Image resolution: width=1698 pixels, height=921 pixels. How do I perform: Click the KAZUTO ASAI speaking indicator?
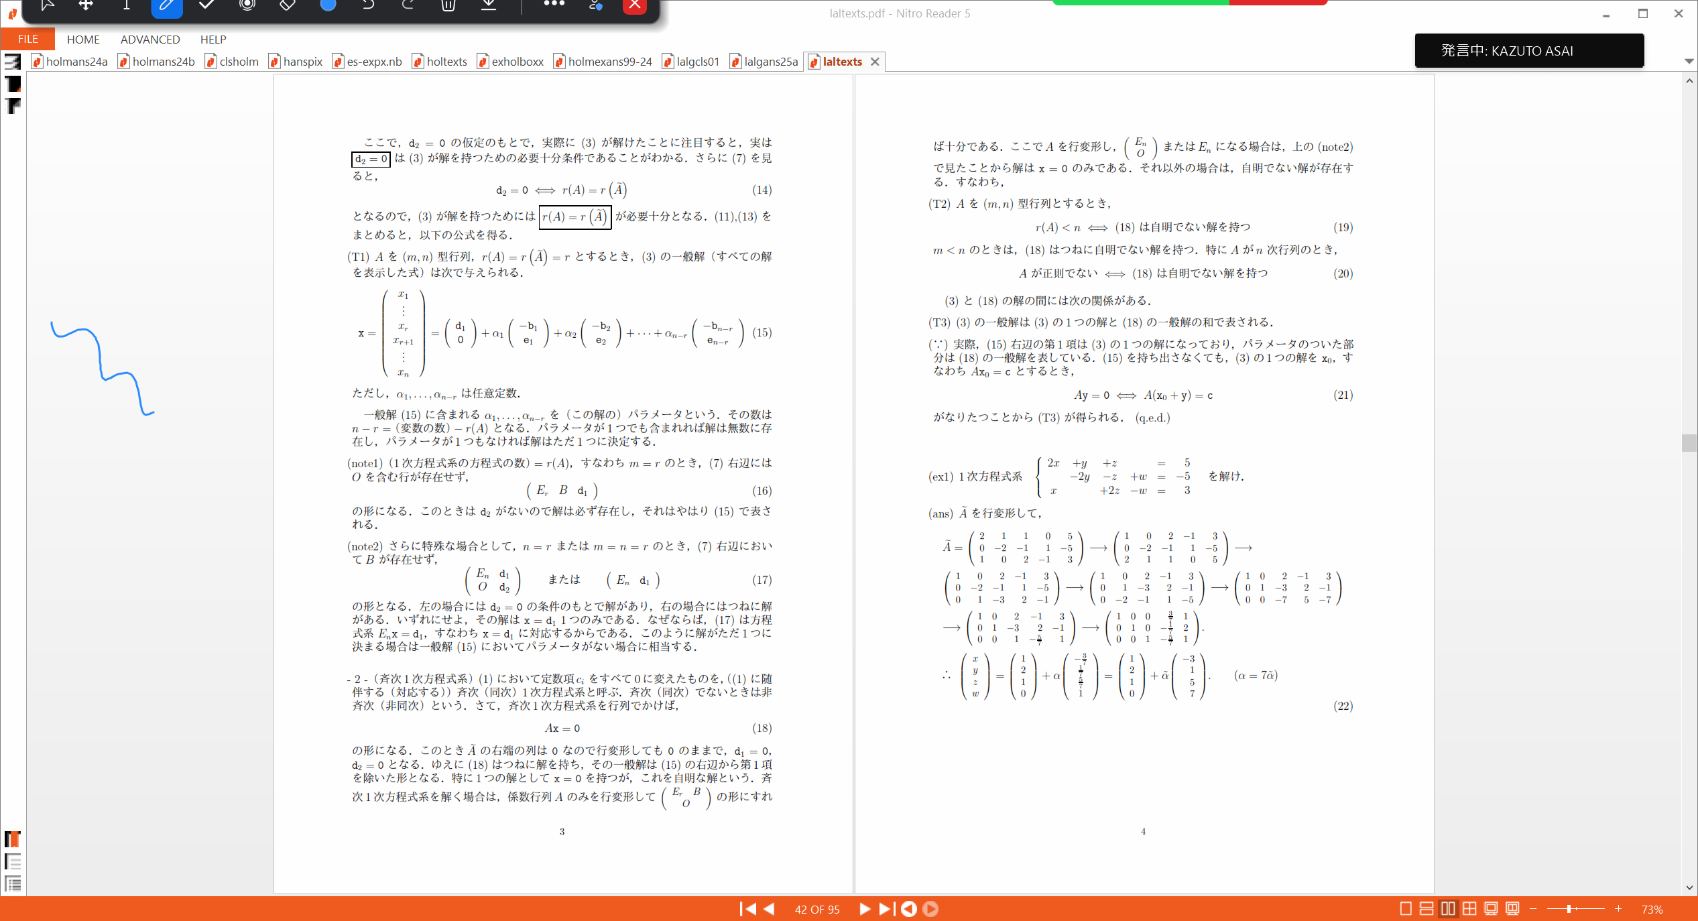pos(1529,51)
